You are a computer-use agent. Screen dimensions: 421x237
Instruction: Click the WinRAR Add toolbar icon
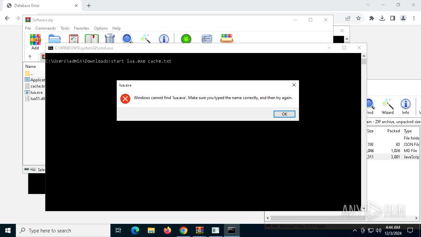point(35,41)
